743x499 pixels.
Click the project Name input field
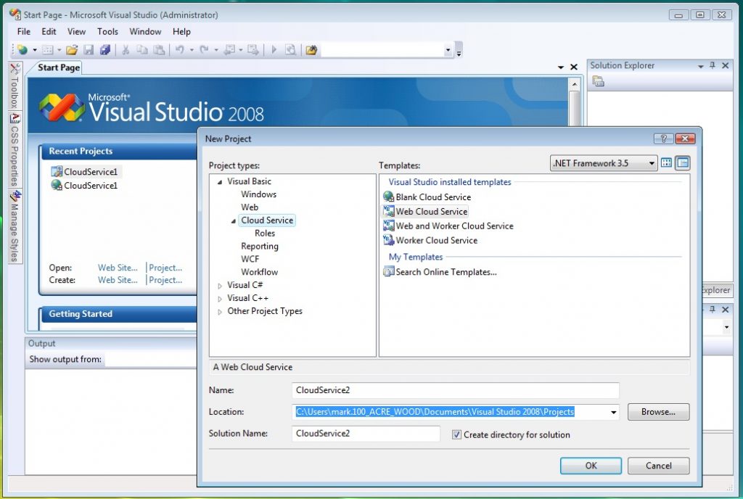(455, 390)
